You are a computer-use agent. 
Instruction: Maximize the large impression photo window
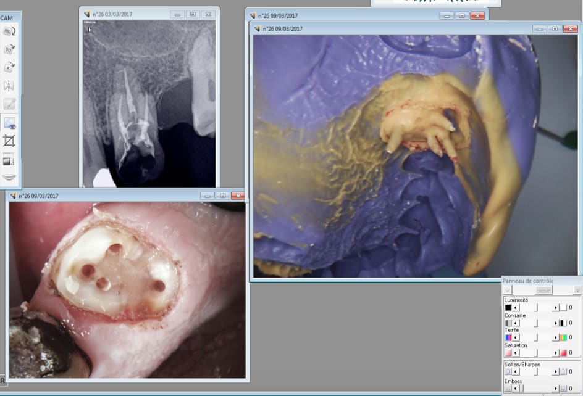coord(555,28)
